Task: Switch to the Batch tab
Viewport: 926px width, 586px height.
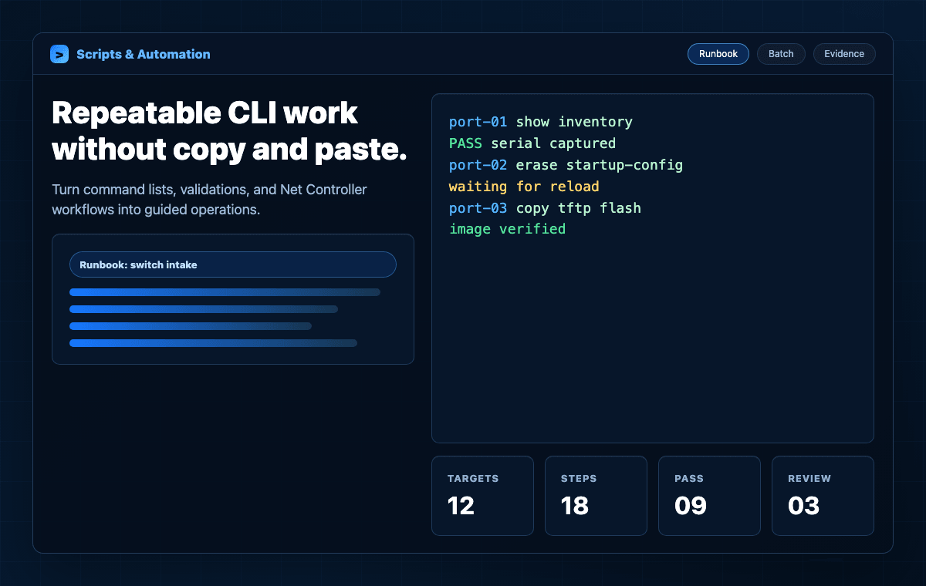Action: (781, 54)
